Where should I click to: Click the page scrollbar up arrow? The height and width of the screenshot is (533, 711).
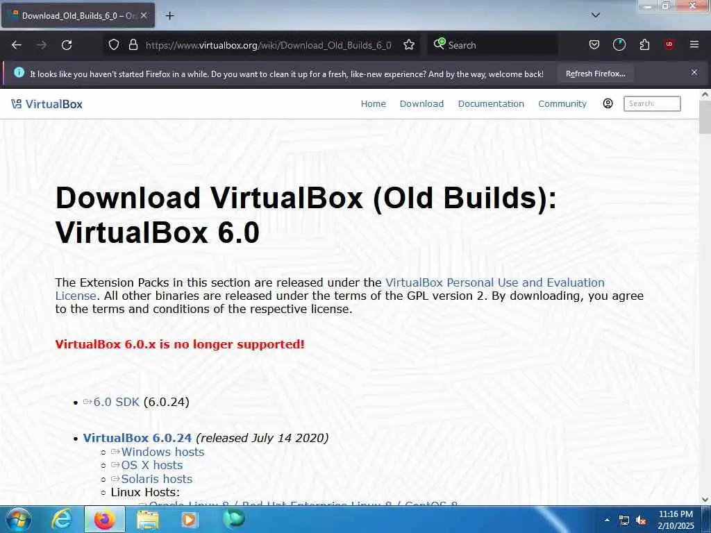705,94
